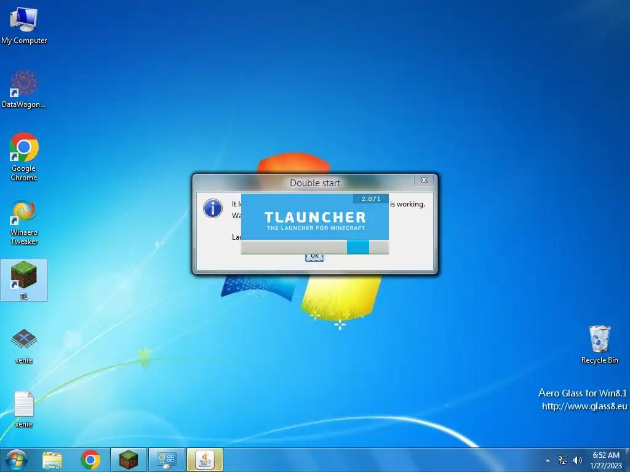The height and width of the screenshot is (472, 630).
Task: Click OK in the Double start dialog
Action: click(x=314, y=256)
